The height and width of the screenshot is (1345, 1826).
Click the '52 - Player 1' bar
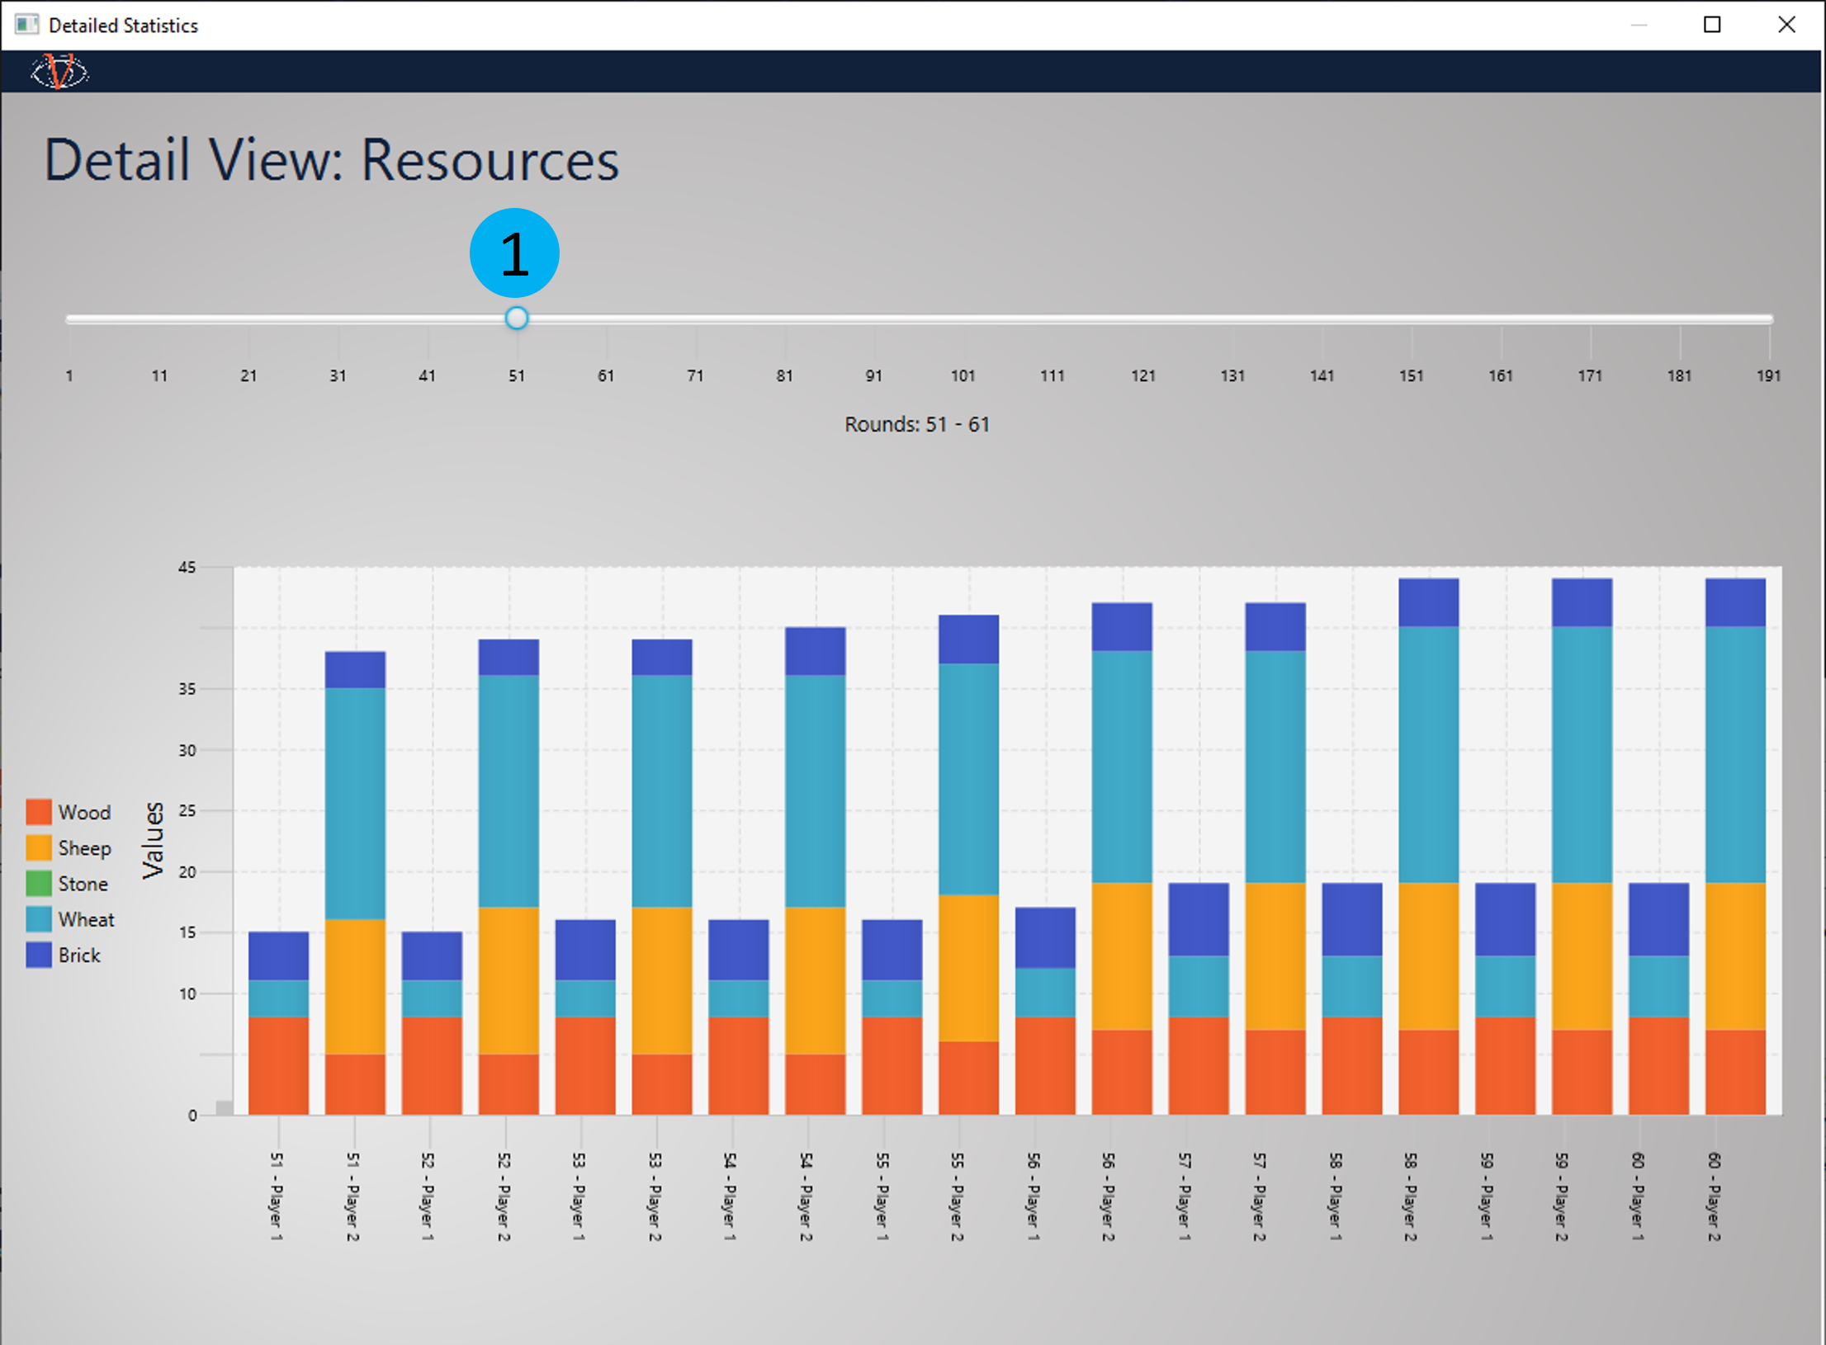432,1023
